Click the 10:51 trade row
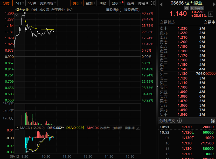 point(187,127)
